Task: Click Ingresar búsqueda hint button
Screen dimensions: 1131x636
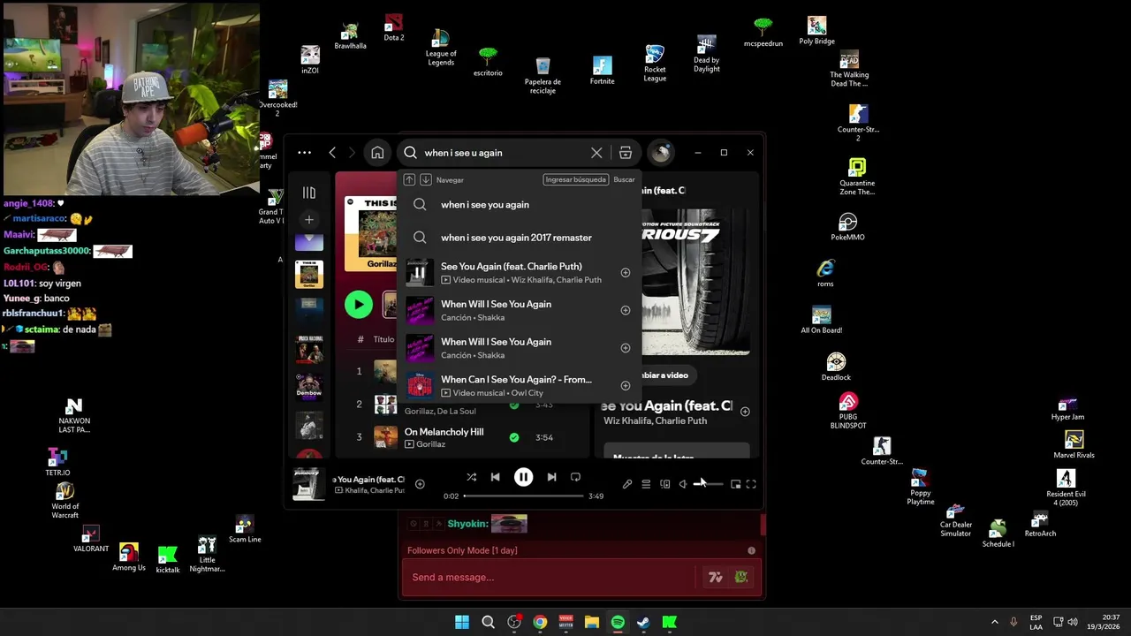Action: point(576,179)
